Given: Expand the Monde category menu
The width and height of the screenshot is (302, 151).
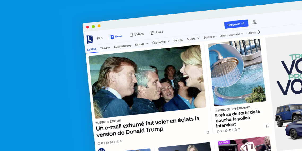Looking at the screenshot, I should 142,44.
